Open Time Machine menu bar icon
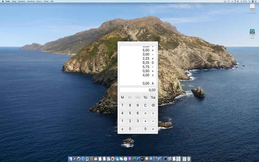The height and width of the screenshot is (162, 259). point(229,1)
